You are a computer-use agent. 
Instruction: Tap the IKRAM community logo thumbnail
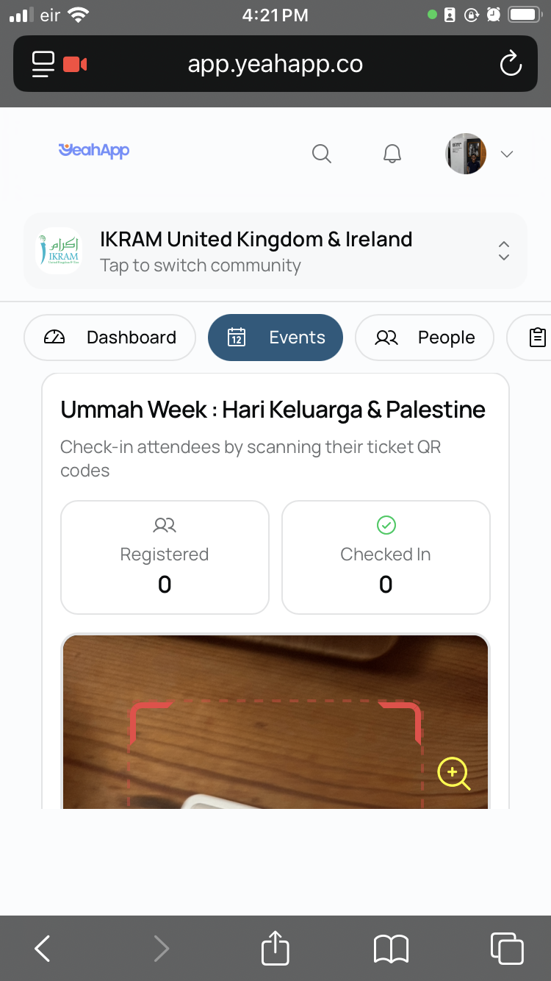[x=60, y=251]
